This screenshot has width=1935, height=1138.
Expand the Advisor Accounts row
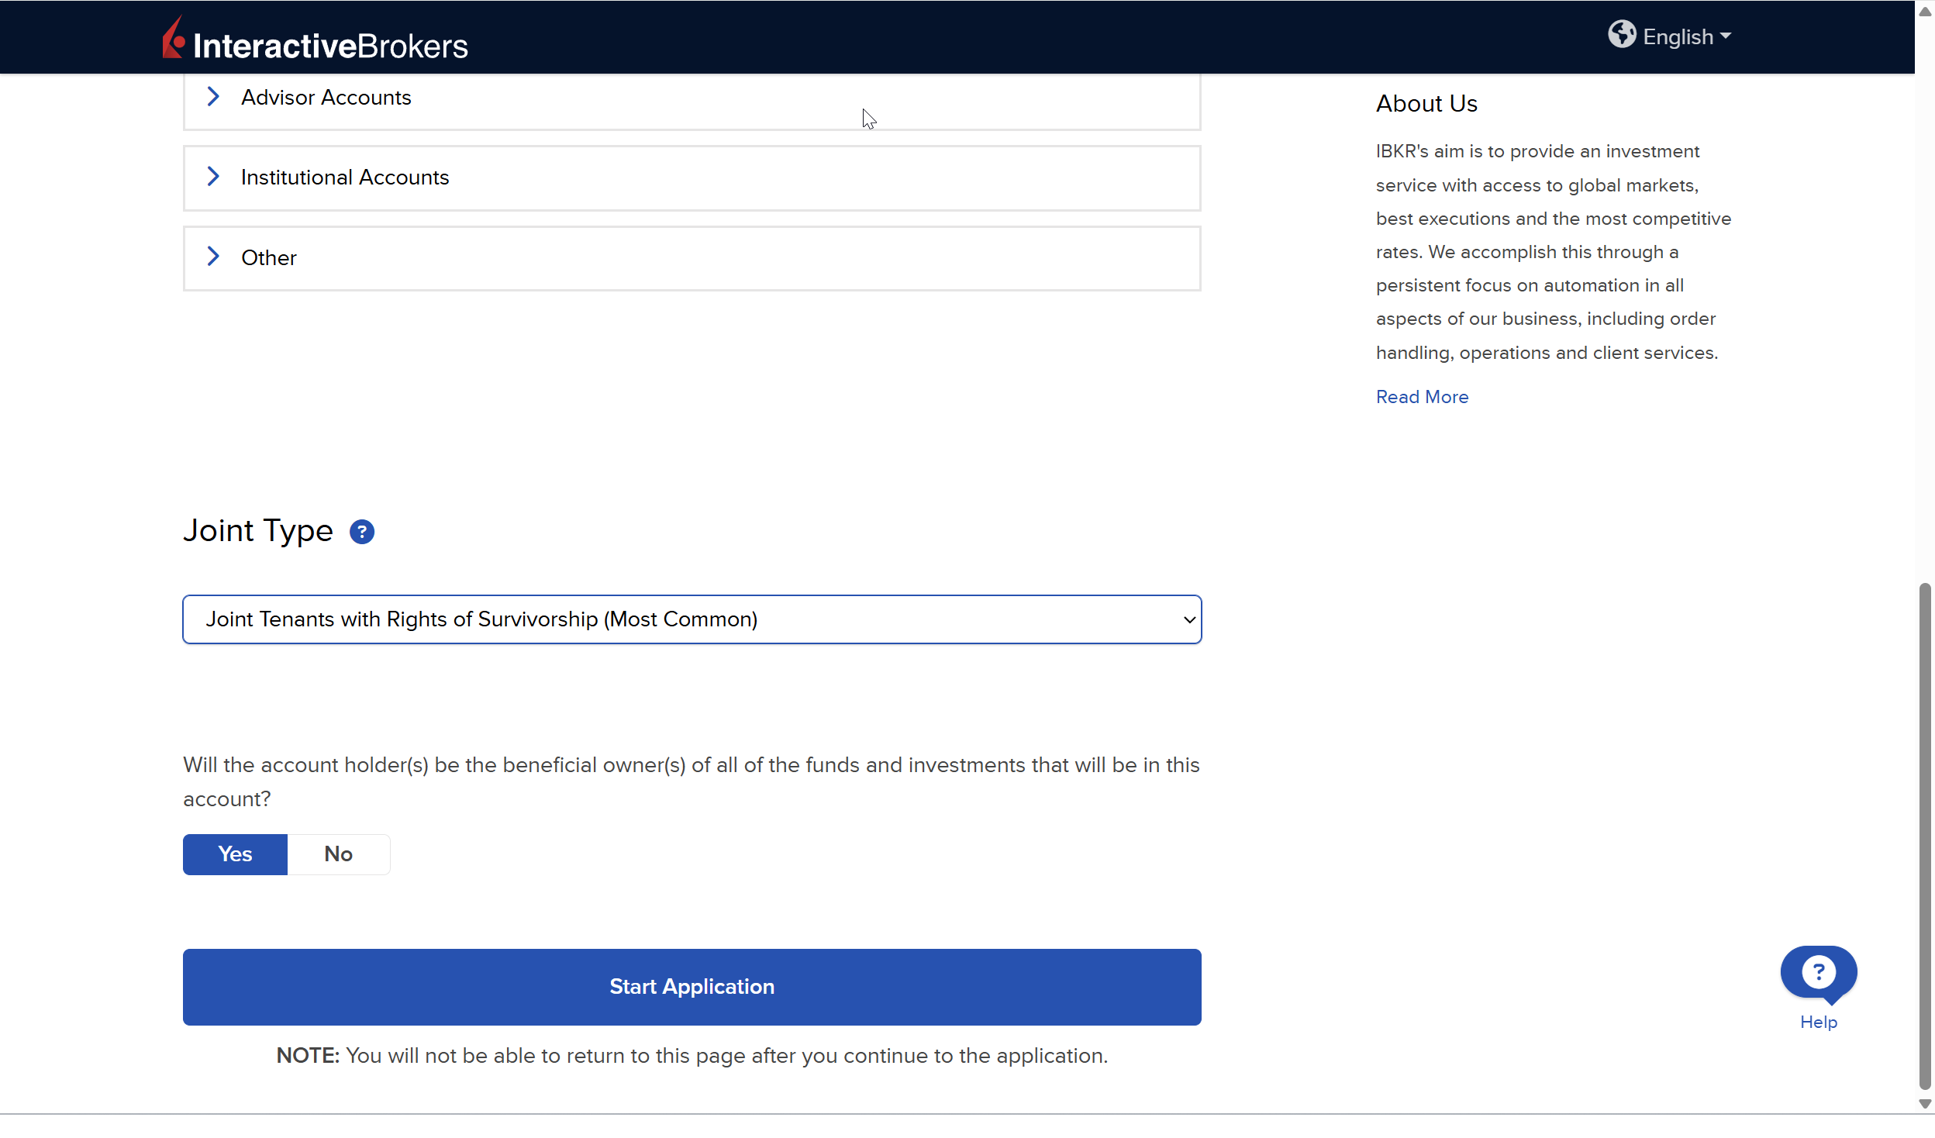326,98
